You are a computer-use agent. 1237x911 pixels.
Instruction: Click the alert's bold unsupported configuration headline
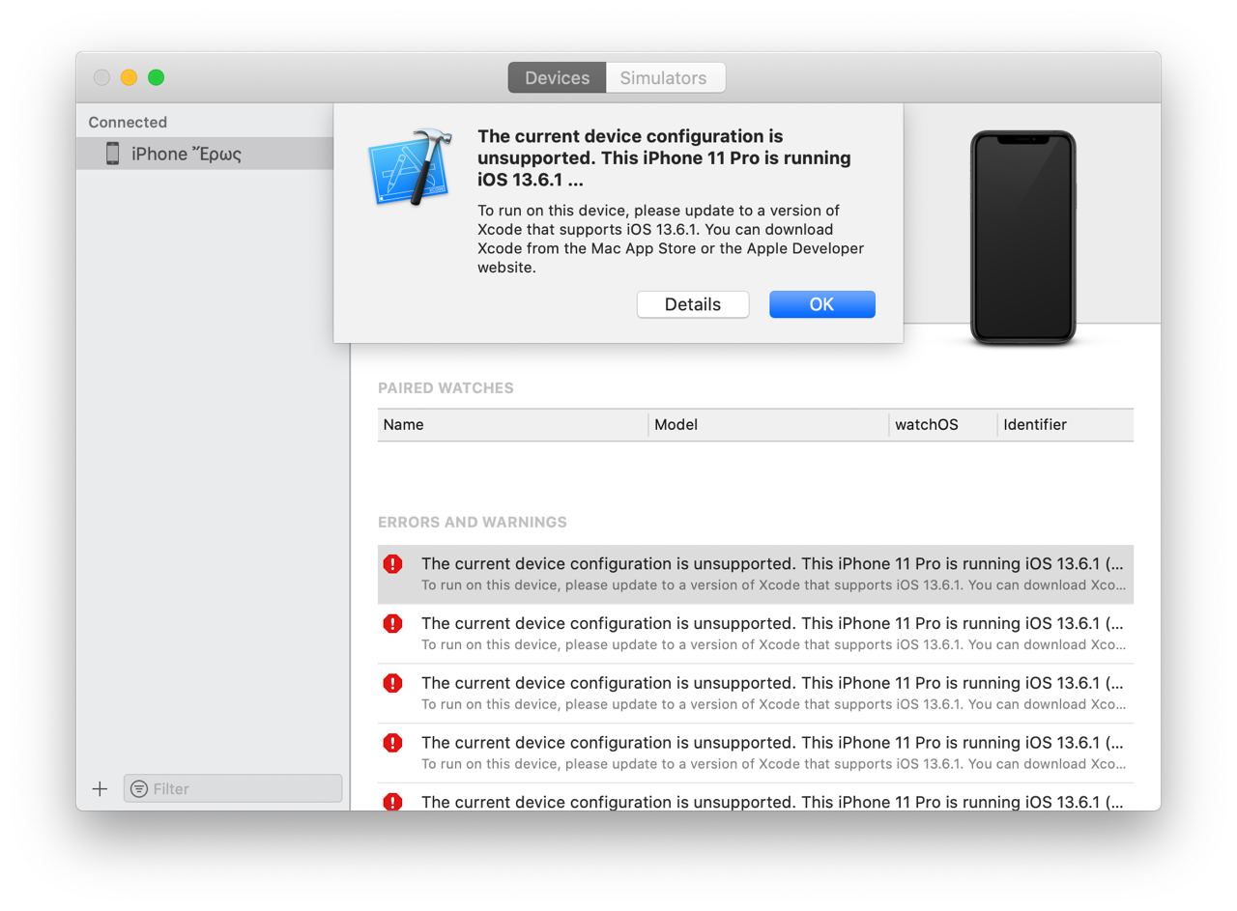[x=665, y=157]
